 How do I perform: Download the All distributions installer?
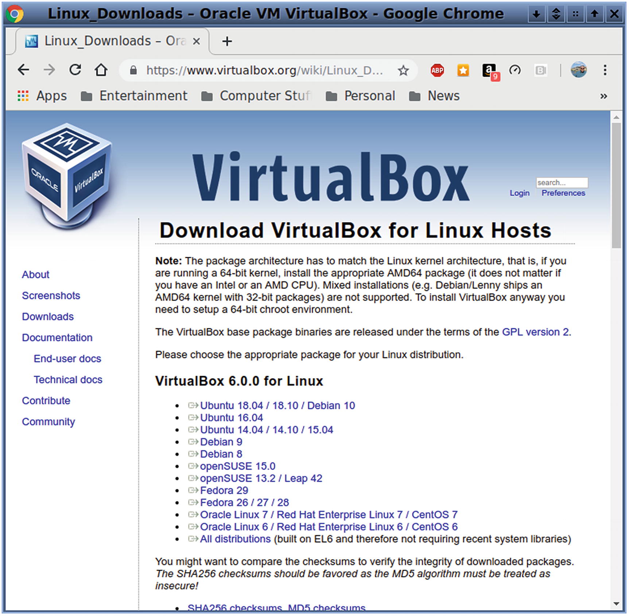click(x=235, y=539)
